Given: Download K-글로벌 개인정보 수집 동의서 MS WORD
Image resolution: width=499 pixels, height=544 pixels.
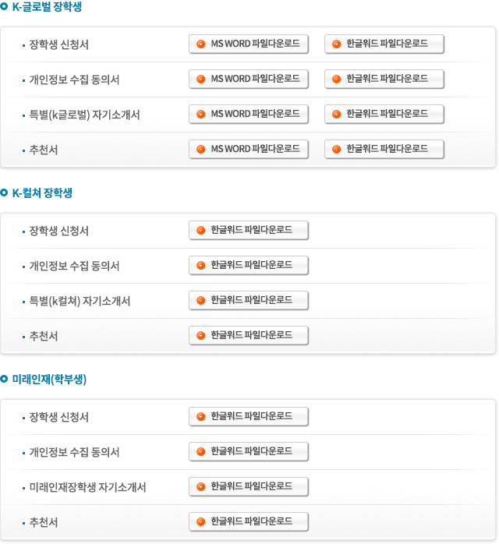Looking at the screenshot, I should click(249, 79).
